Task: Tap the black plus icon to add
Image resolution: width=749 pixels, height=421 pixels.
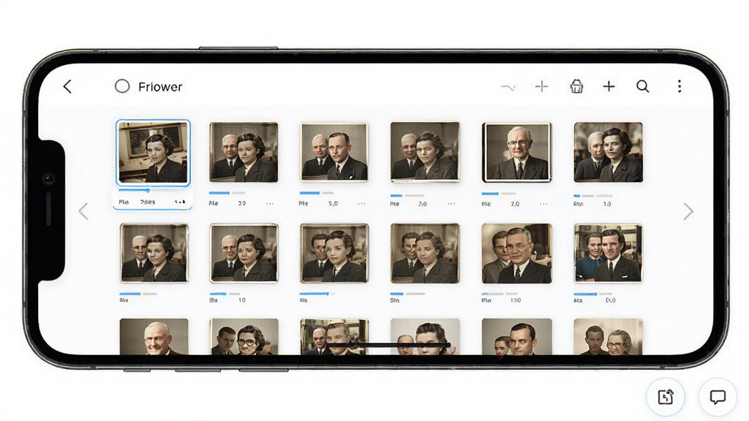Action: coord(609,86)
